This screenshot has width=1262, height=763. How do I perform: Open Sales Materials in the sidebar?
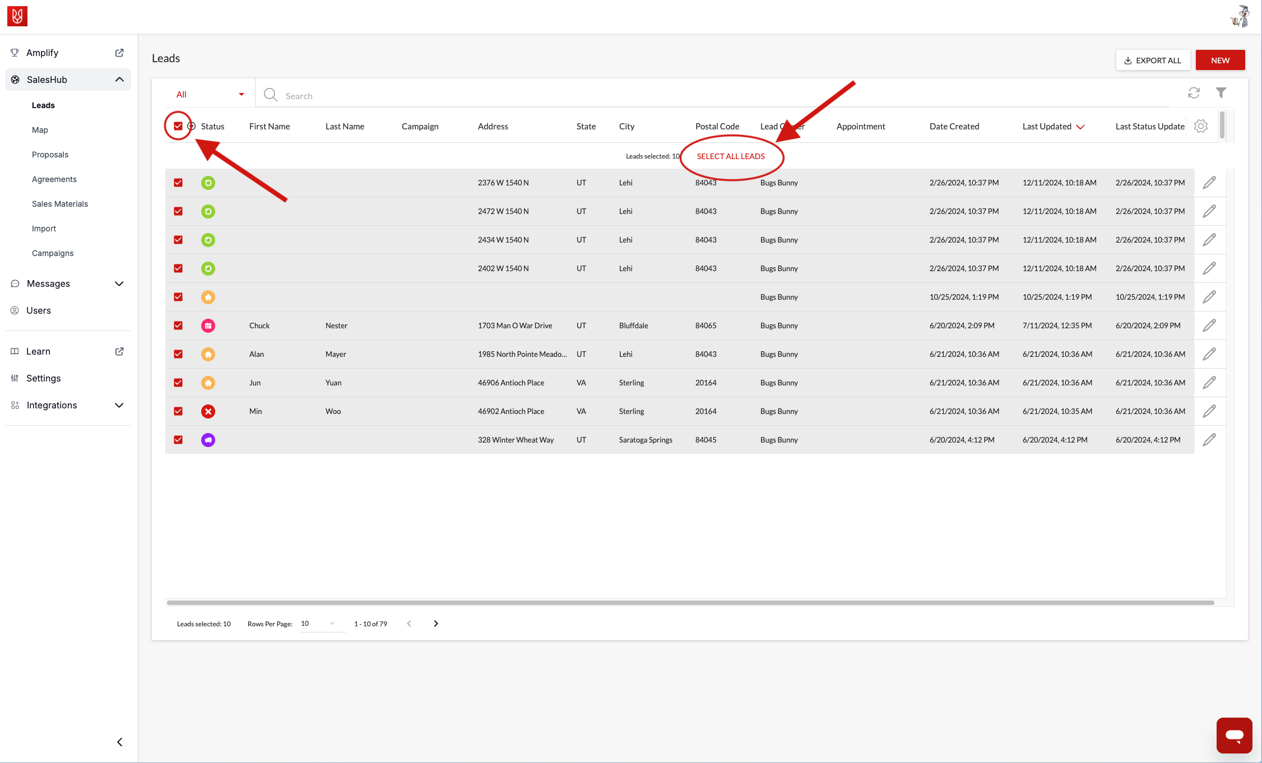[x=60, y=204]
